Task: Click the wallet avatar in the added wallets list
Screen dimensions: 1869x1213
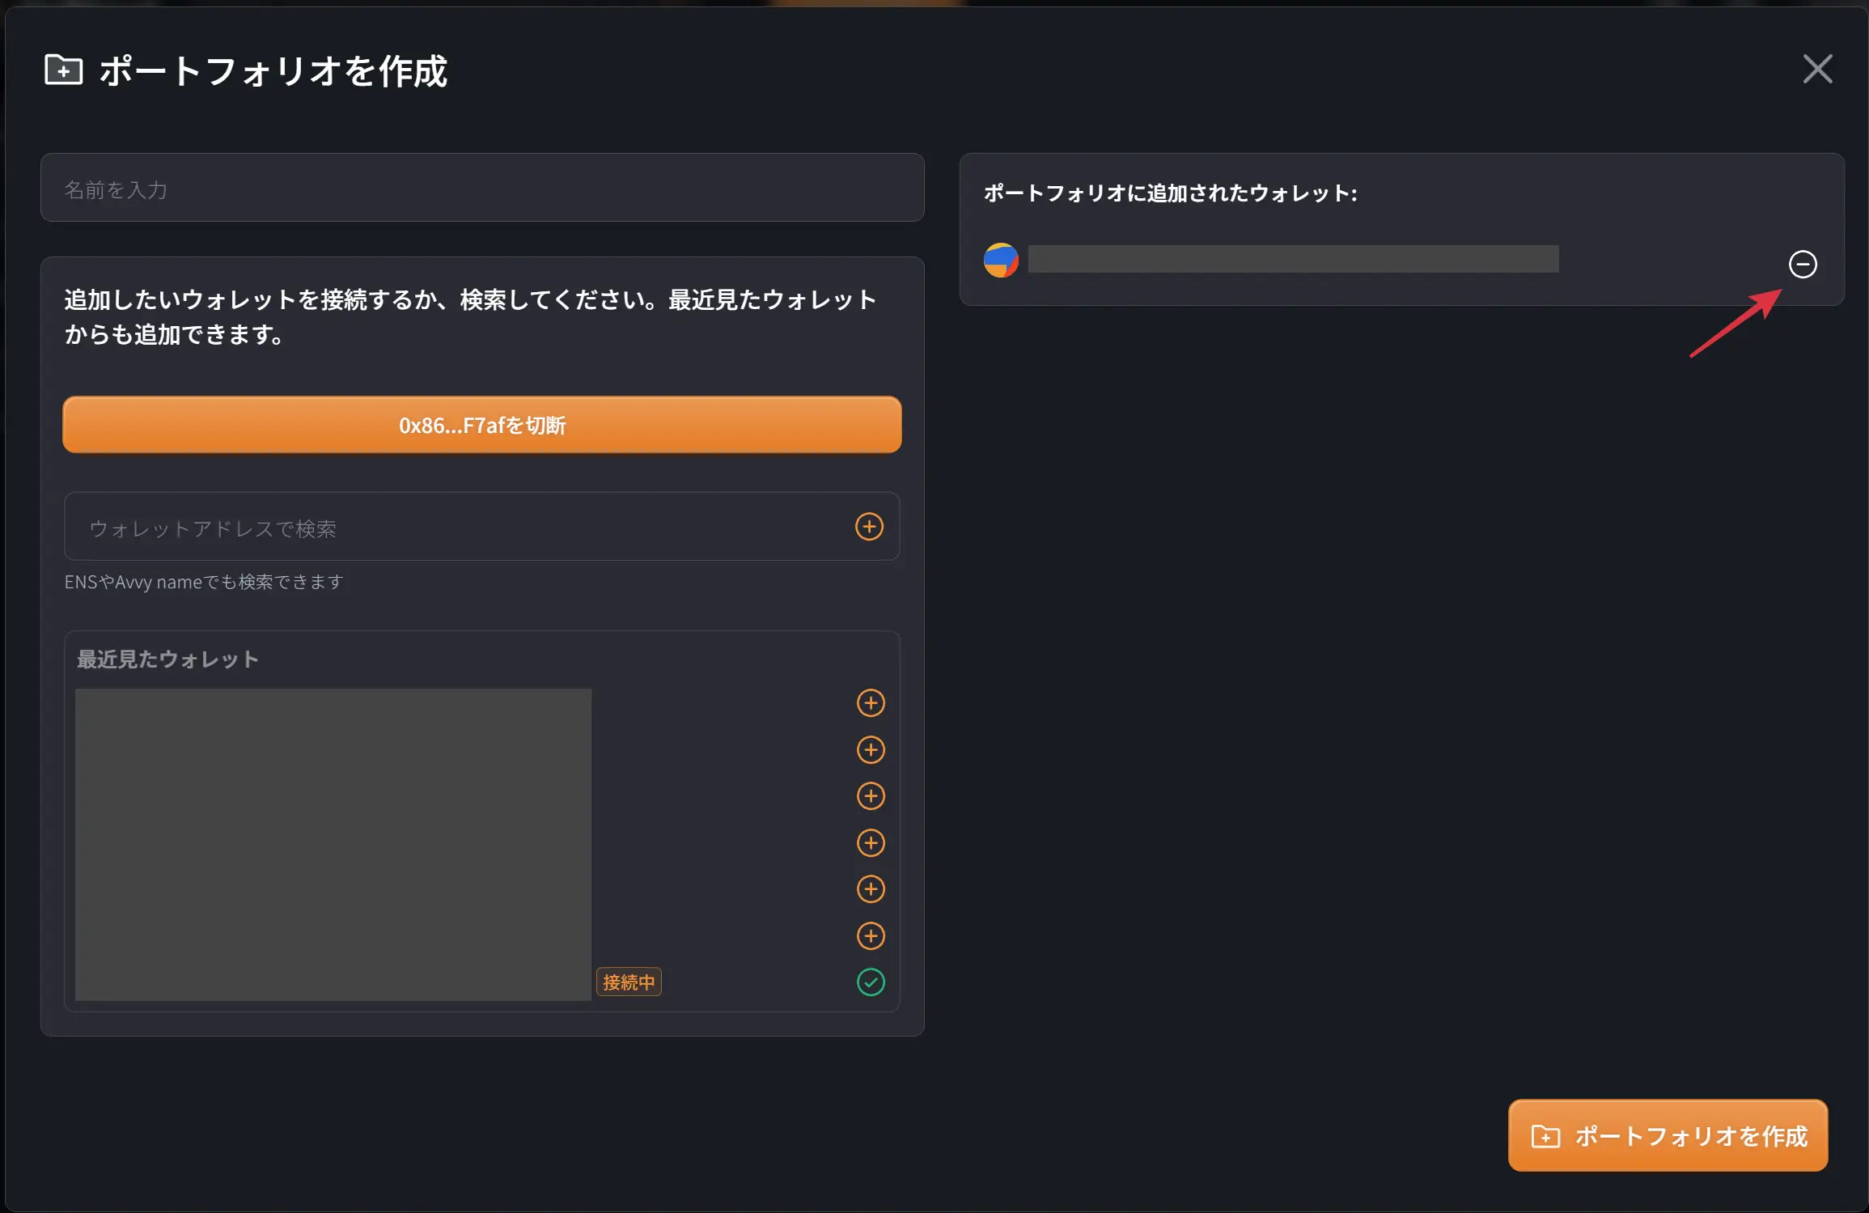Action: [x=1001, y=260]
